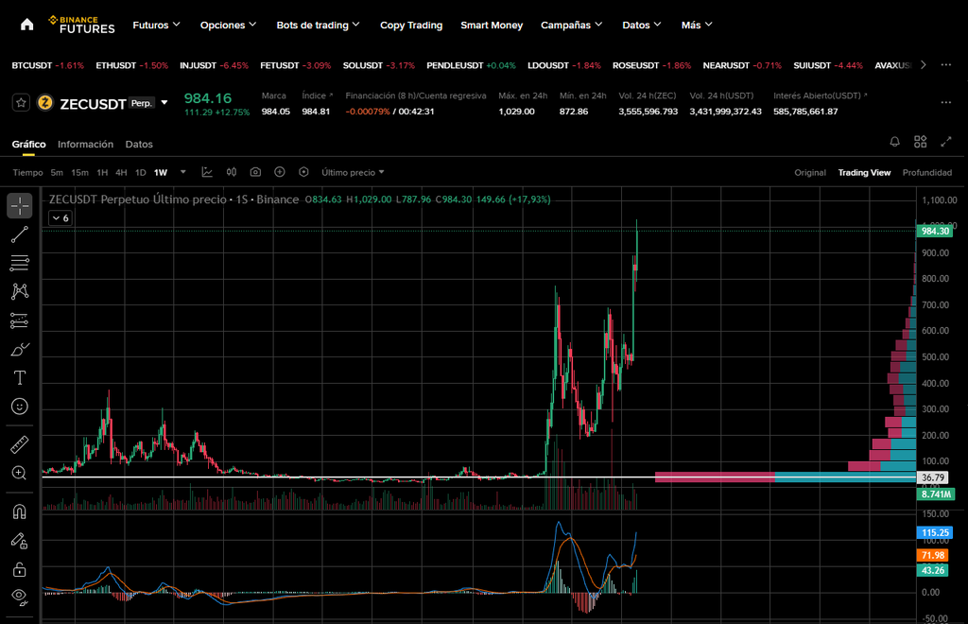Activate the zoom in tool
The height and width of the screenshot is (624, 968).
(x=20, y=474)
